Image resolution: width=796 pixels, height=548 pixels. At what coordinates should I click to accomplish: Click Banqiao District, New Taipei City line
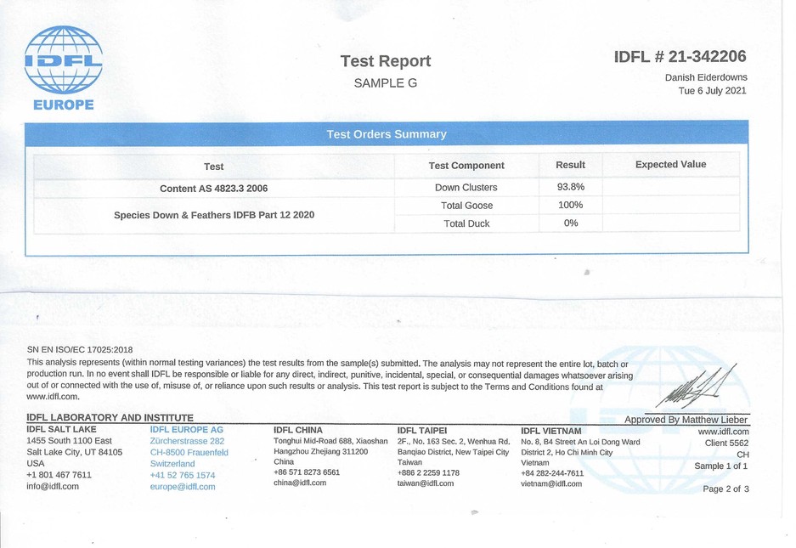click(x=454, y=452)
